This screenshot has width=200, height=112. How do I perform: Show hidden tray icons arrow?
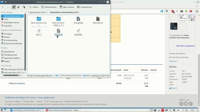tap(178, 110)
